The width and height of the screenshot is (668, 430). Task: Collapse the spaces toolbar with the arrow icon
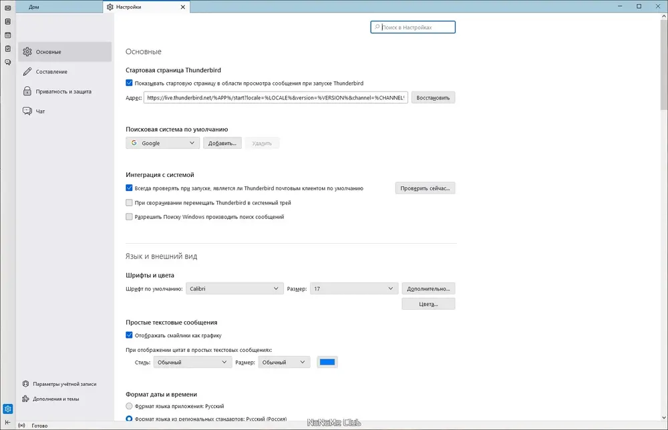(7, 423)
